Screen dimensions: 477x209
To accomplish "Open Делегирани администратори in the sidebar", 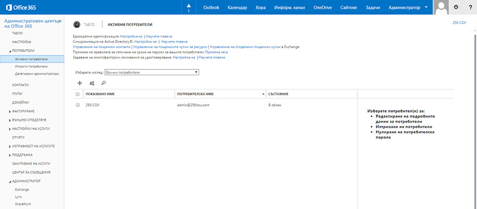I will coord(37,74).
